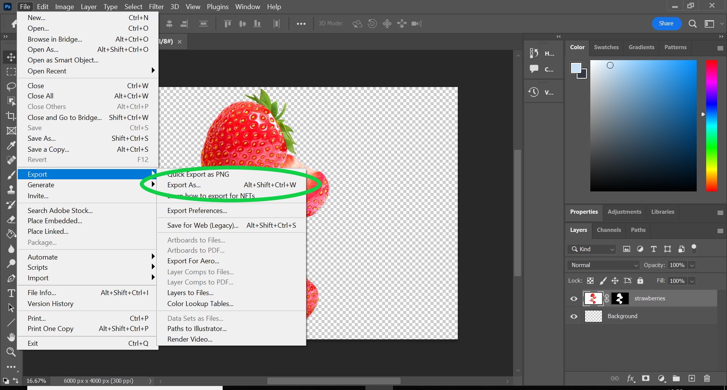The width and height of the screenshot is (727, 390).
Task: Click the foreground color swatch
Action: 576,68
